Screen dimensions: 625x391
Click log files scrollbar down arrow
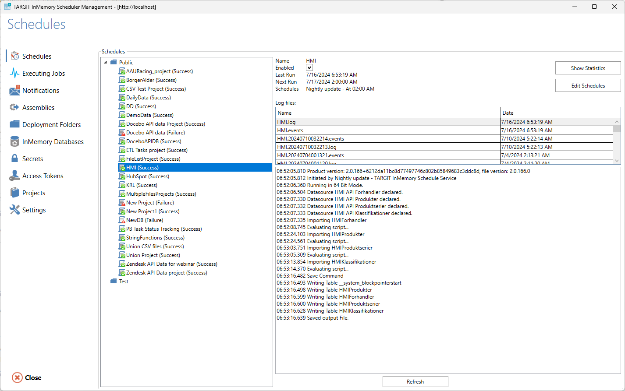pyautogui.click(x=617, y=161)
